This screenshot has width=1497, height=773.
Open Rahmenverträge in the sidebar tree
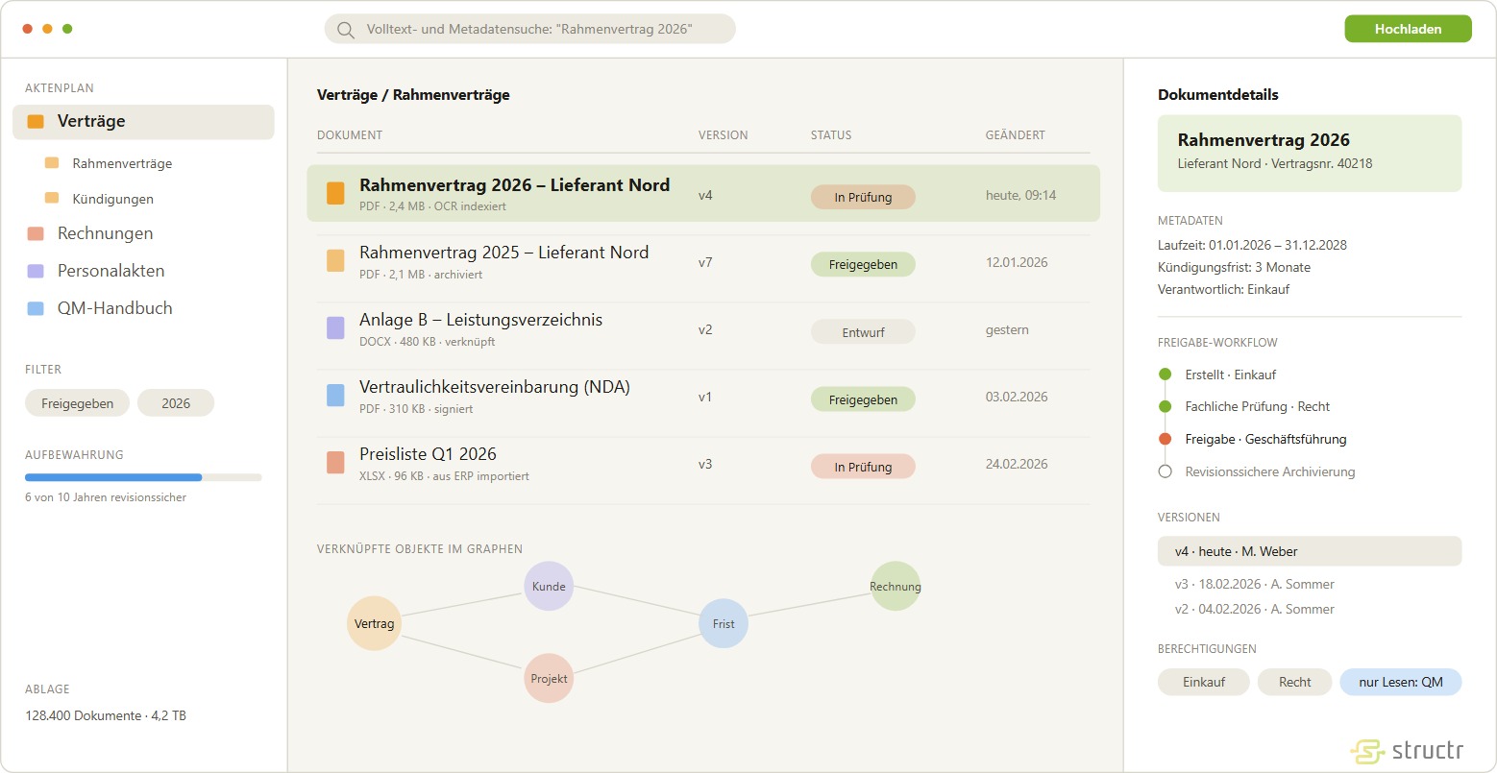click(122, 164)
